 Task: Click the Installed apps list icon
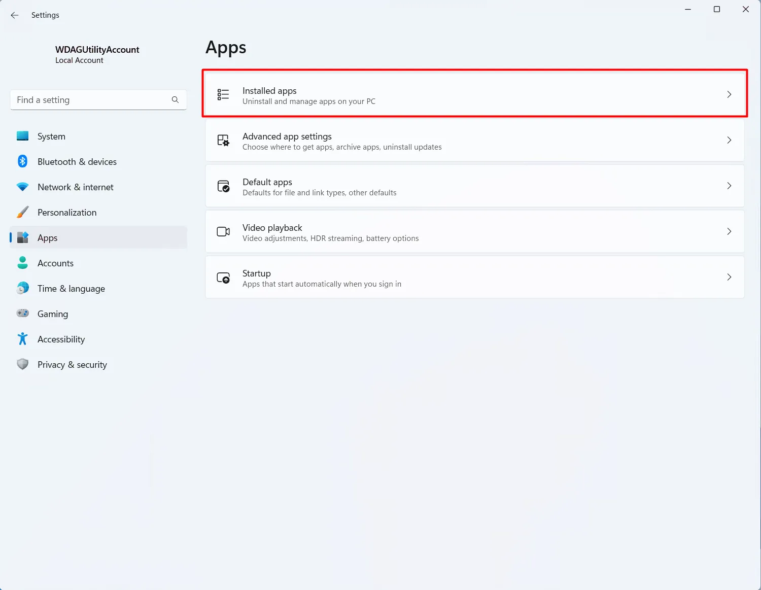pos(223,94)
